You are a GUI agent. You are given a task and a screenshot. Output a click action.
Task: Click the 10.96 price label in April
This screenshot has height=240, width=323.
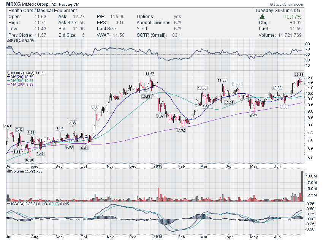coord(237,84)
